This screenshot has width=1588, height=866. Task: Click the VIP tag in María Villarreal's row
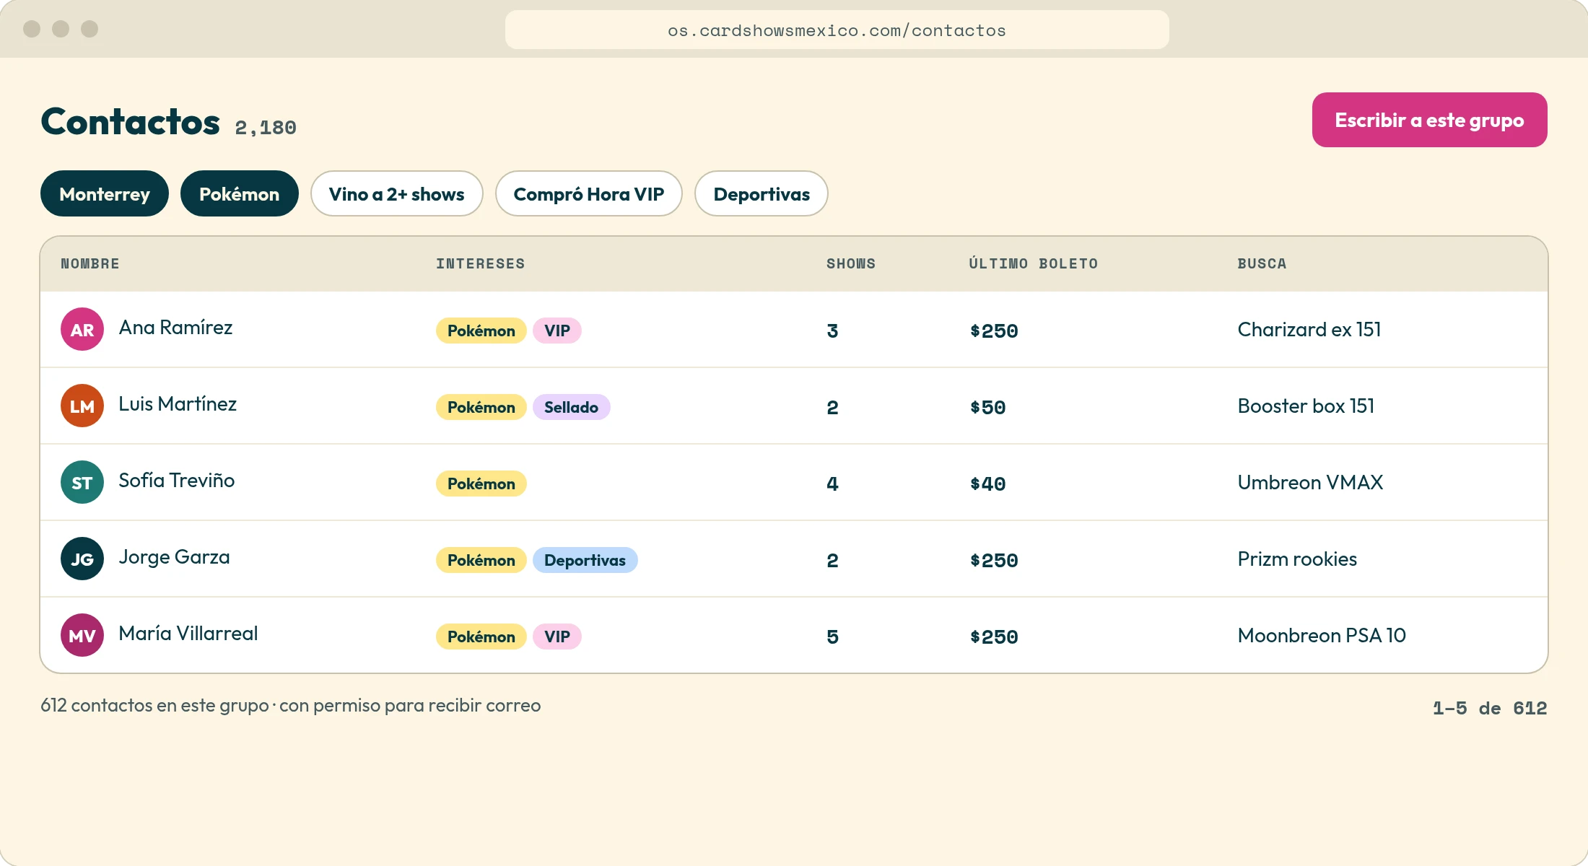(557, 637)
